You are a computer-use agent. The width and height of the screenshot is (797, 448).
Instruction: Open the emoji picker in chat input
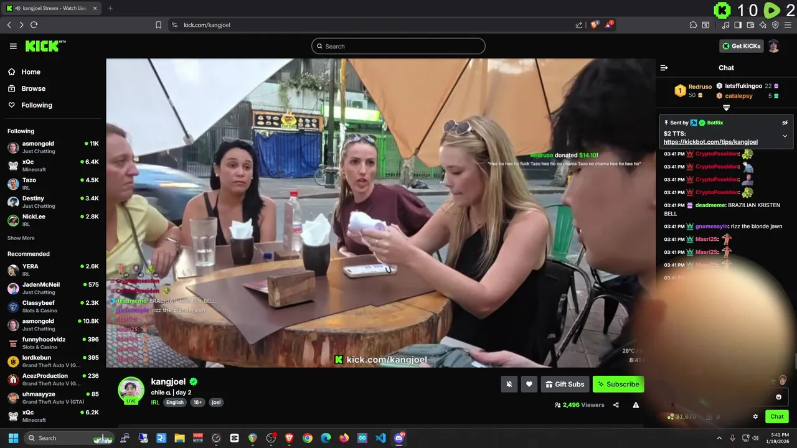tap(778, 397)
